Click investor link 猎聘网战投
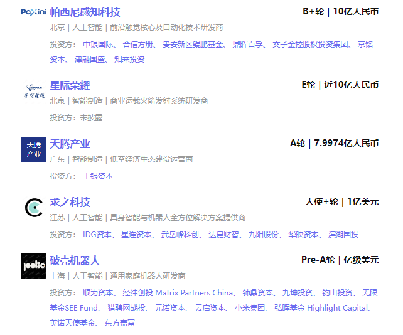Viewport: 403px width, 335px height. 126,308
